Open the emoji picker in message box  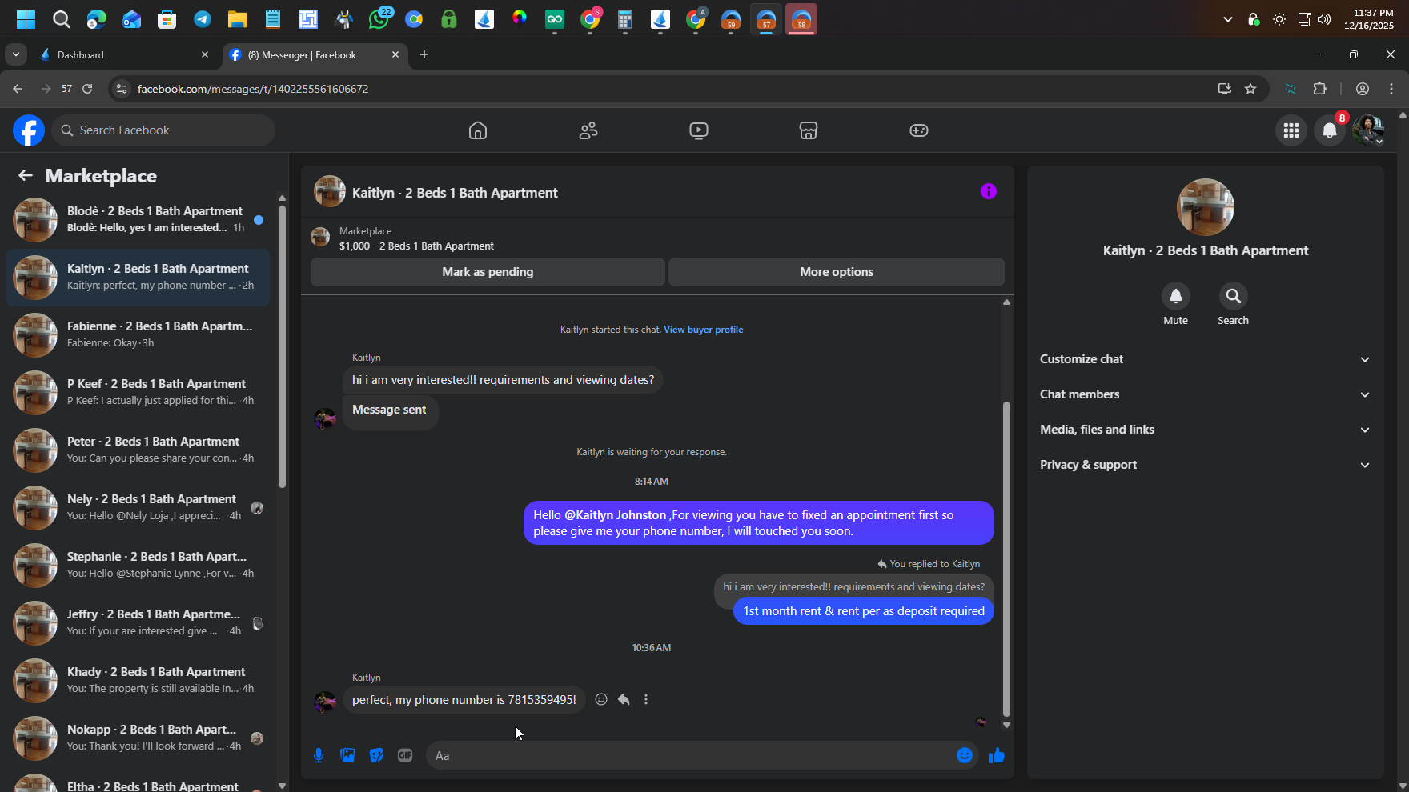(x=965, y=755)
